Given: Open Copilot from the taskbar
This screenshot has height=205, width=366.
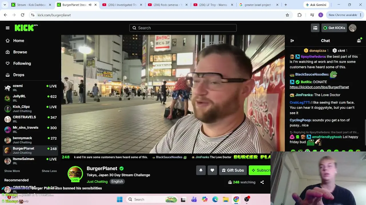Looking at the screenshot, I should pyautogui.click(x=204, y=200).
